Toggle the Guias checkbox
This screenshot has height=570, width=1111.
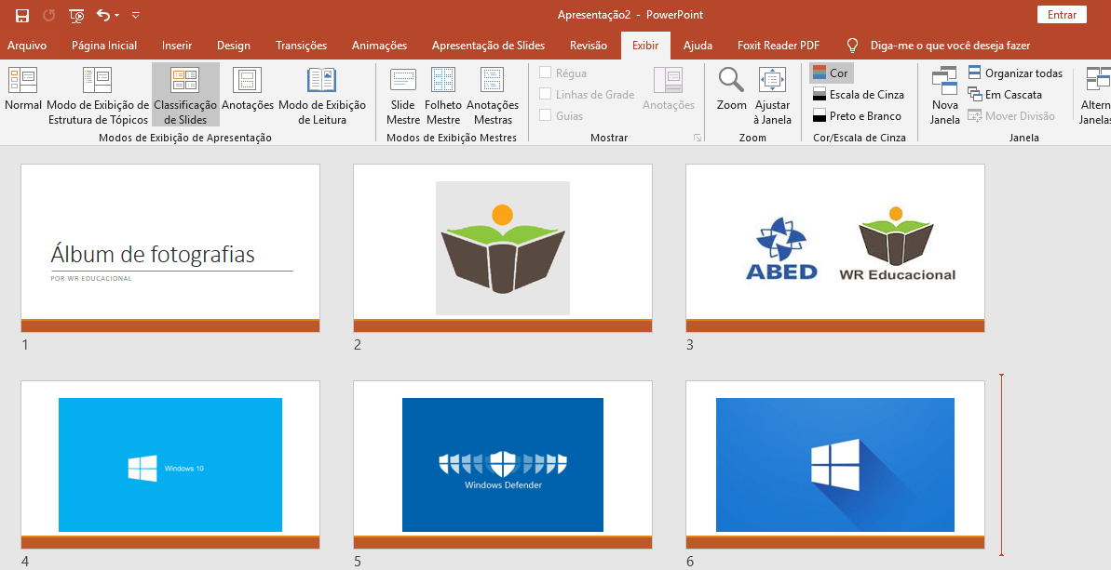(x=546, y=115)
